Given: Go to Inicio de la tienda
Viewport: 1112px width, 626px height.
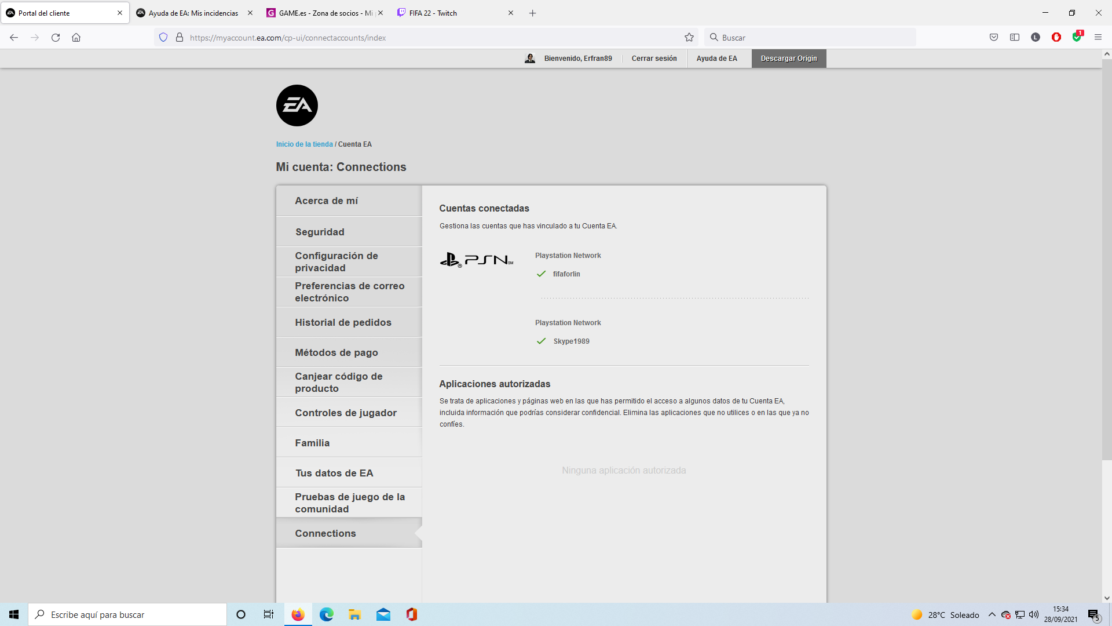Looking at the screenshot, I should coord(304,144).
